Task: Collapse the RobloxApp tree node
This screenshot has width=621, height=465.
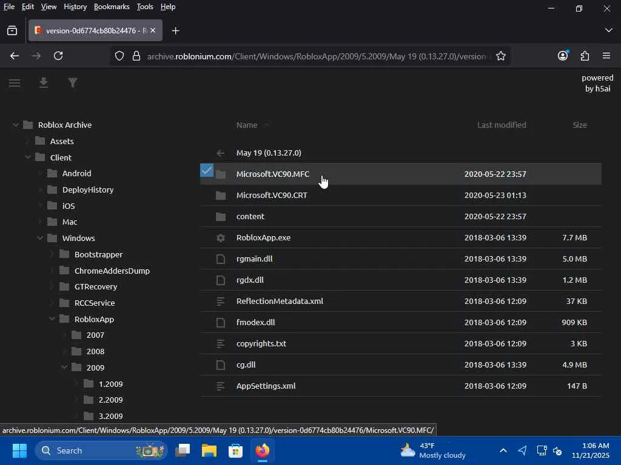Action: pyautogui.click(x=52, y=318)
